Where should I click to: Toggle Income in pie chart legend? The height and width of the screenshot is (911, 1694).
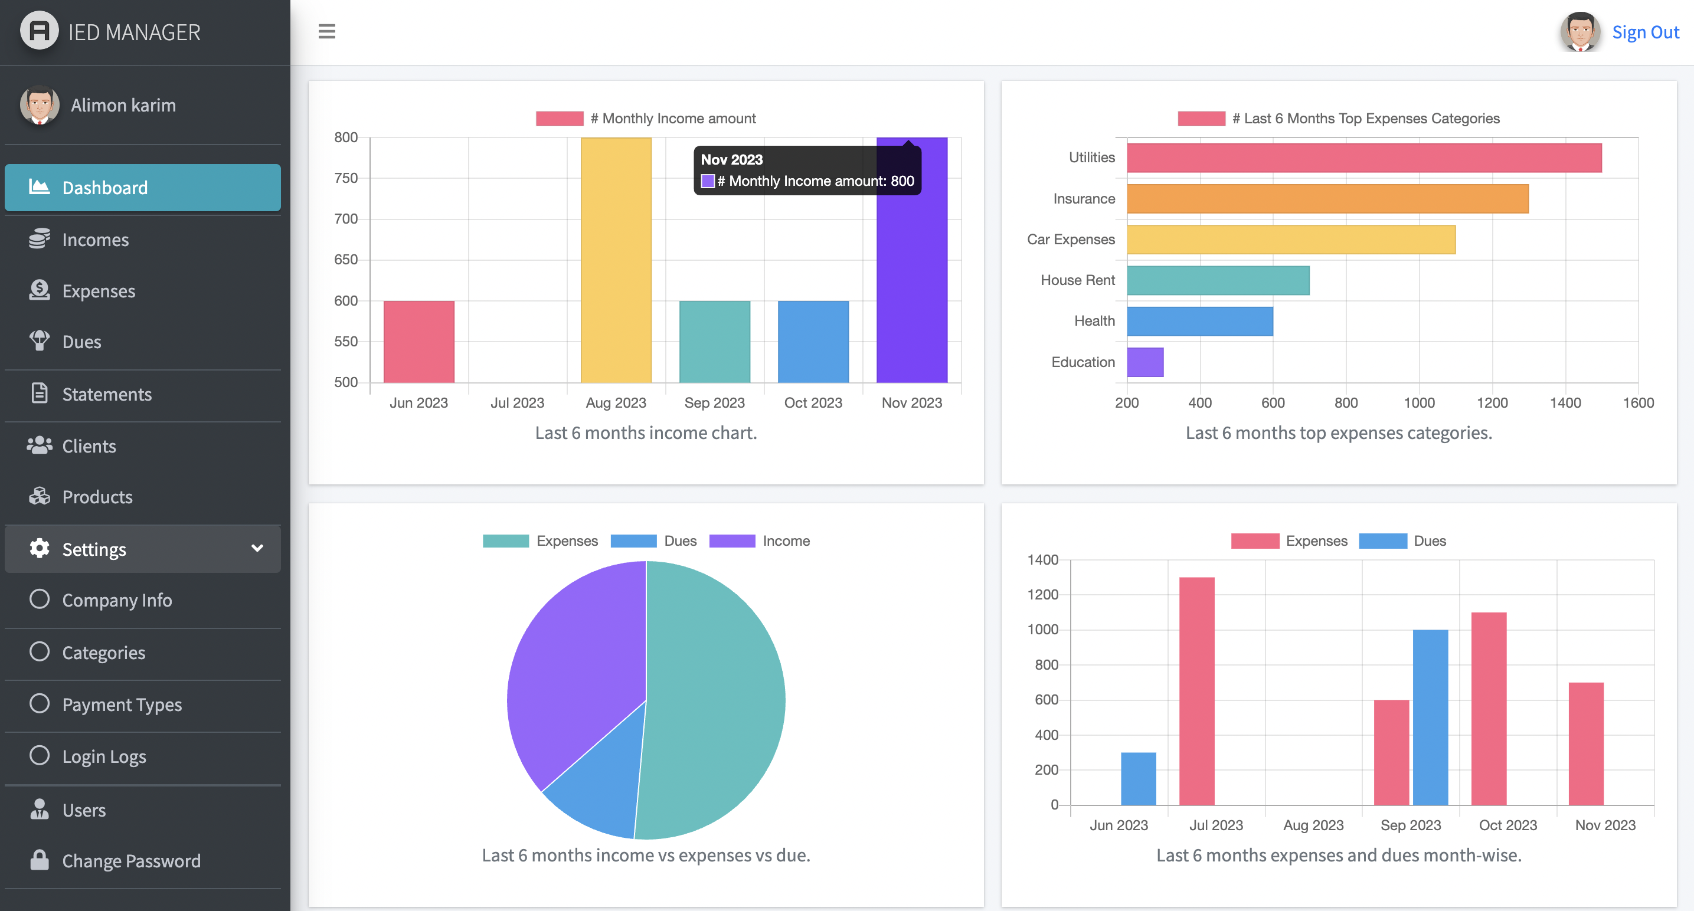point(760,541)
